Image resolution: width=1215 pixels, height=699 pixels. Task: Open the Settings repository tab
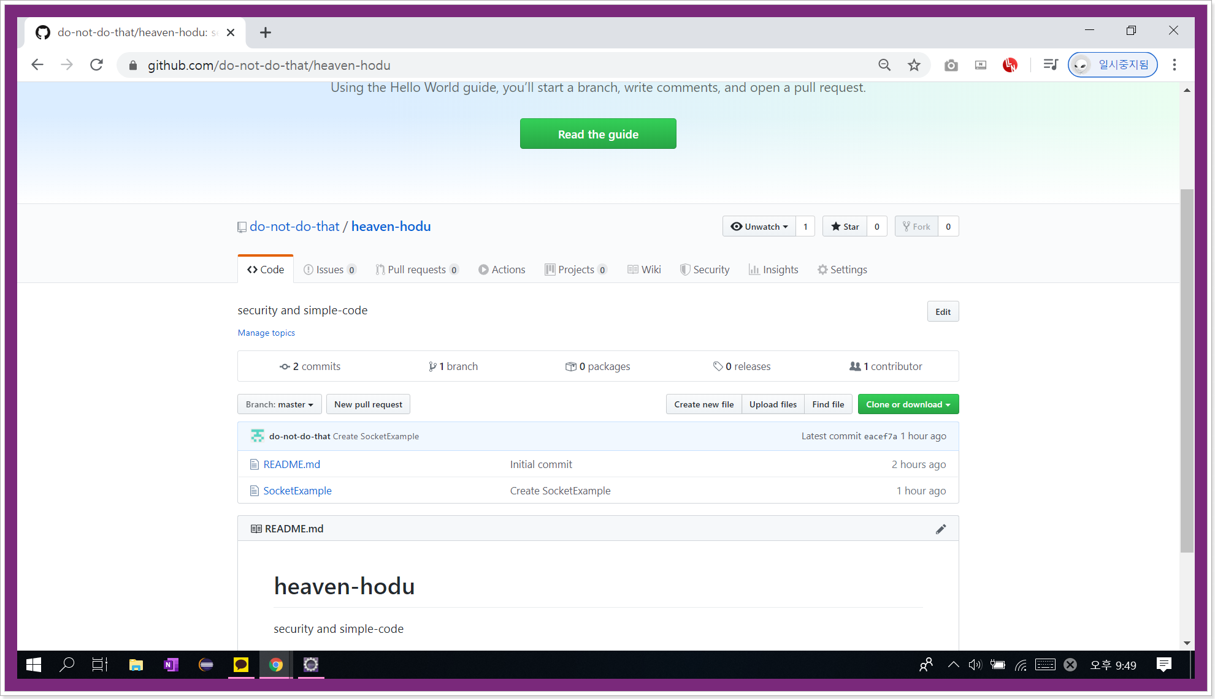(x=842, y=270)
